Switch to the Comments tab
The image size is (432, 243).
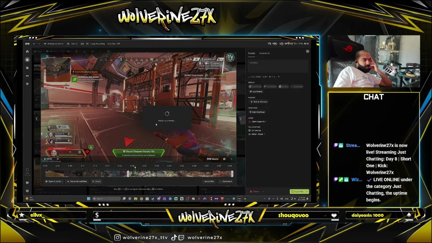coord(264,53)
